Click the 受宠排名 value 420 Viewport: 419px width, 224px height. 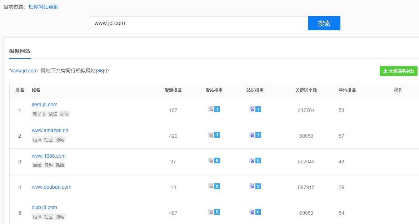(x=173, y=136)
